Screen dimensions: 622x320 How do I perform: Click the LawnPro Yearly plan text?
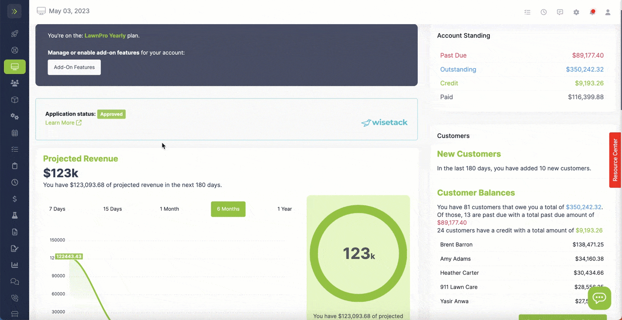point(105,36)
